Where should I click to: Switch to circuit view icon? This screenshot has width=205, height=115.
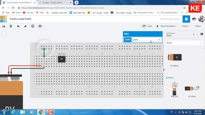pos(186,19)
